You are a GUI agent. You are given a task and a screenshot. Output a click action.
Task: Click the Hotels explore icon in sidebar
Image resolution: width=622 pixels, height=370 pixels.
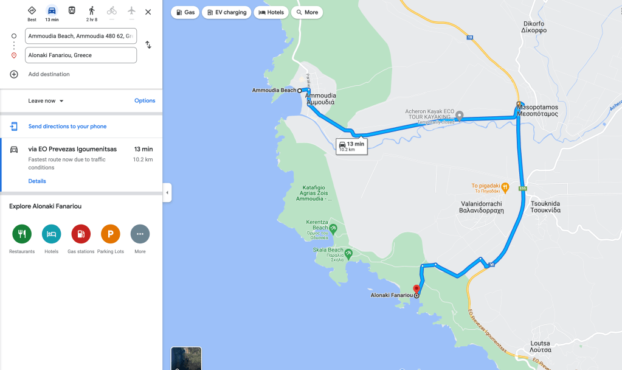click(52, 234)
